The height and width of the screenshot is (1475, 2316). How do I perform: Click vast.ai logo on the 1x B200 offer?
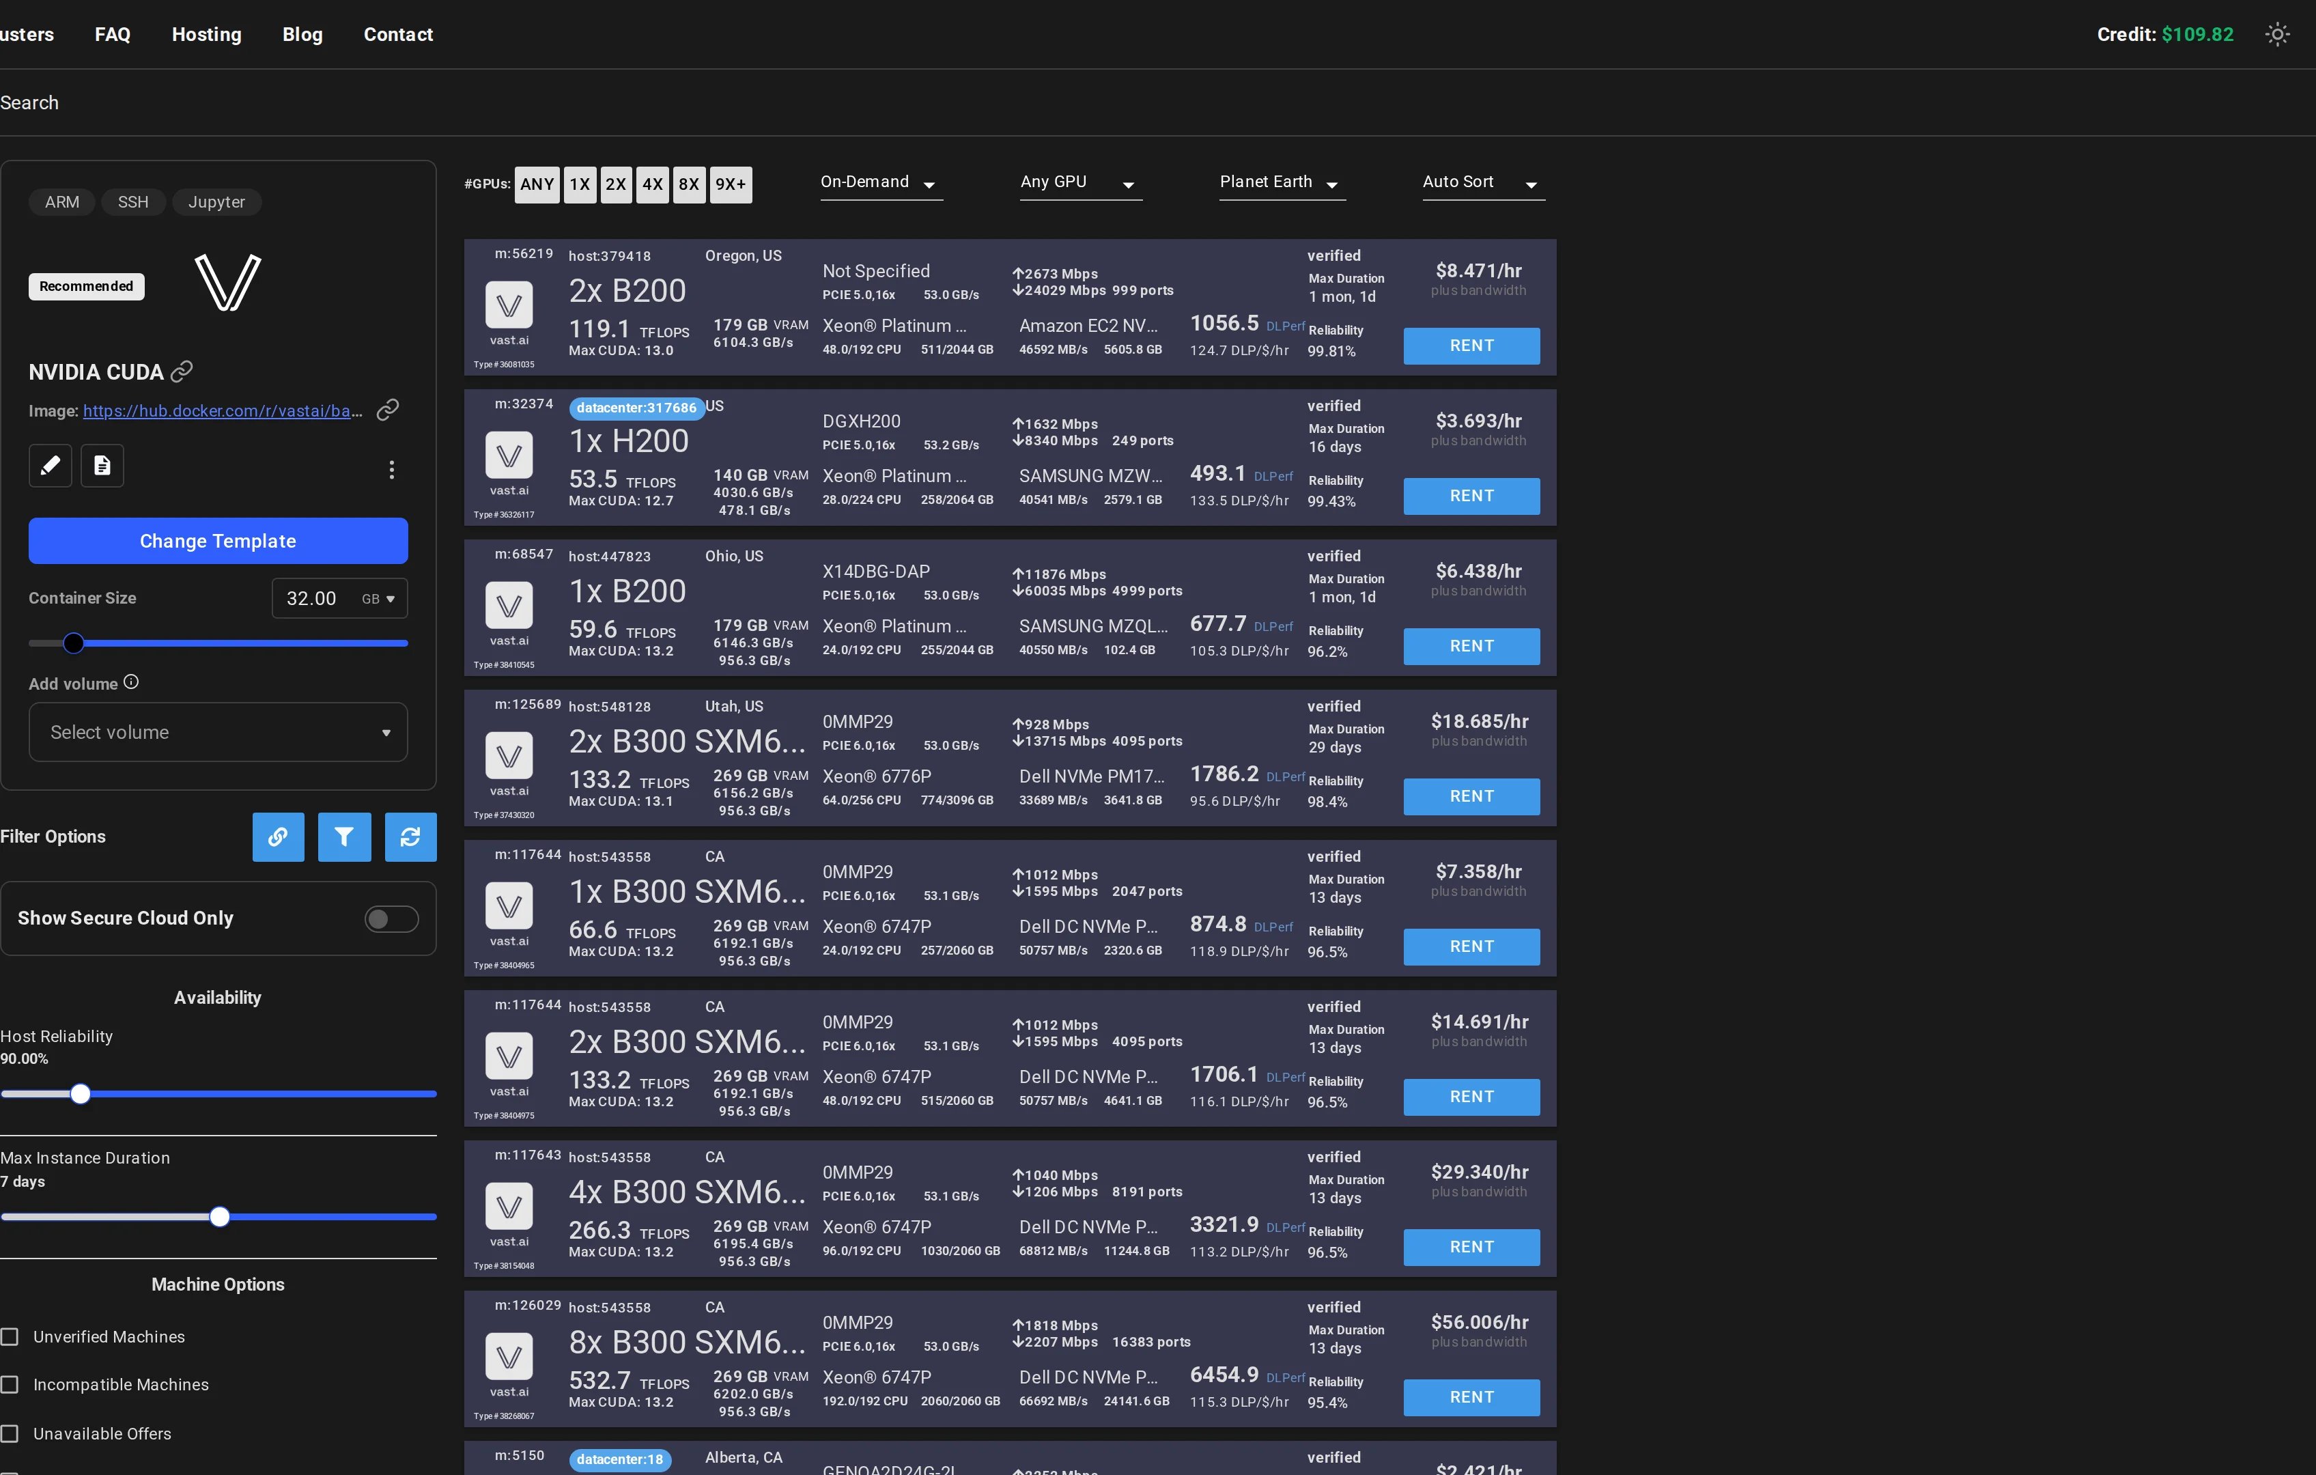point(509,606)
